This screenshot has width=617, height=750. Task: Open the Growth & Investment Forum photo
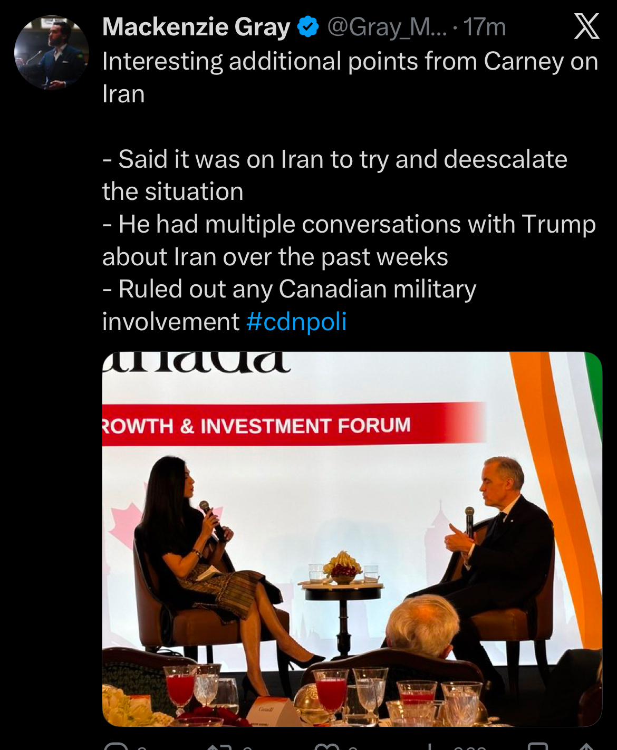[x=352, y=539]
